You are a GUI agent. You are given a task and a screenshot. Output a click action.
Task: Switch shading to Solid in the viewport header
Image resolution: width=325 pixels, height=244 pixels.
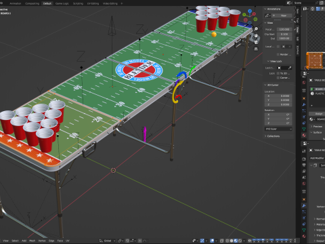[x=232, y=241]
